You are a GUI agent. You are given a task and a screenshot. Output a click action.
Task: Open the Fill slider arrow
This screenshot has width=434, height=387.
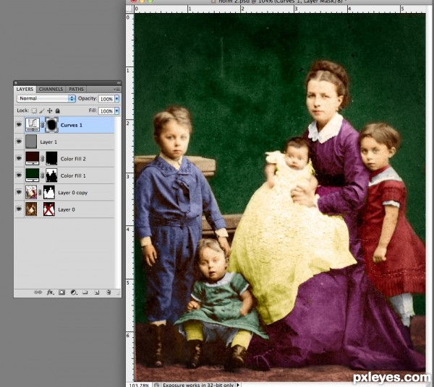click(x=116, y=110)
